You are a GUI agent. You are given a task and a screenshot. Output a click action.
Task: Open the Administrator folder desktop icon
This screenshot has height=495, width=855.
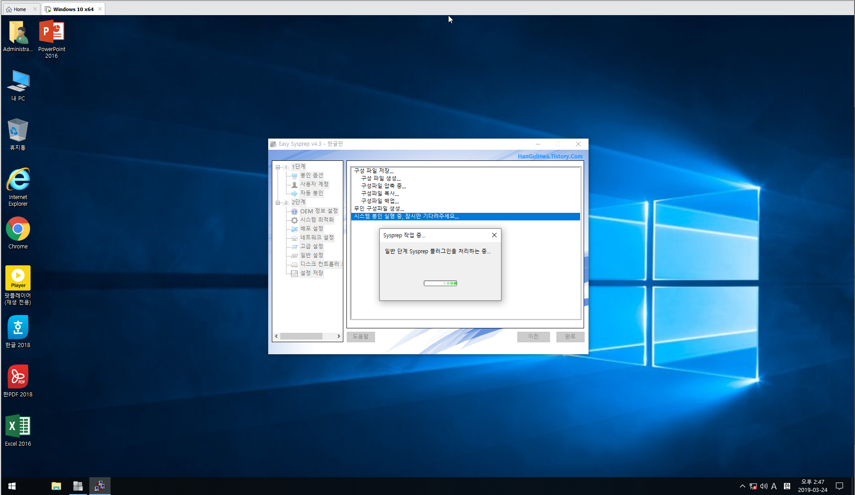(18, 36)
